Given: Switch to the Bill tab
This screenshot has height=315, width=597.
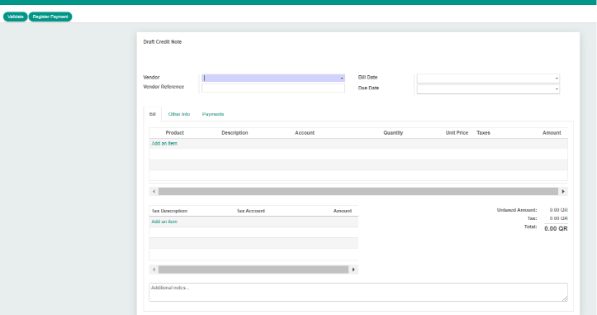Looking at the screenshot, I should (x=152, y=114).
